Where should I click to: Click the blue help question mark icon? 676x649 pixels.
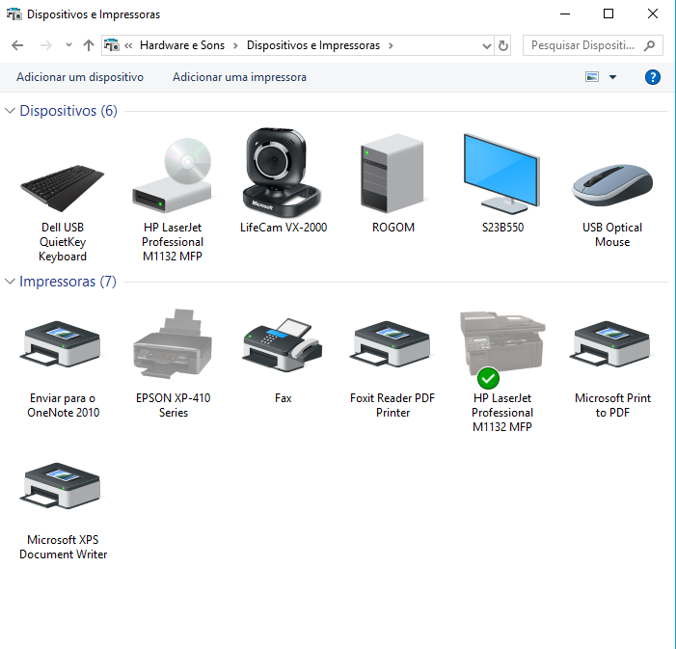point(652,77)
